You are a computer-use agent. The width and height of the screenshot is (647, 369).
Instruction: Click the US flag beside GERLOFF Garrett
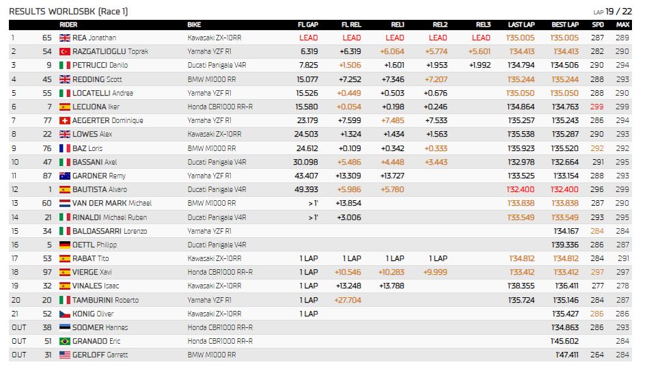65,355
